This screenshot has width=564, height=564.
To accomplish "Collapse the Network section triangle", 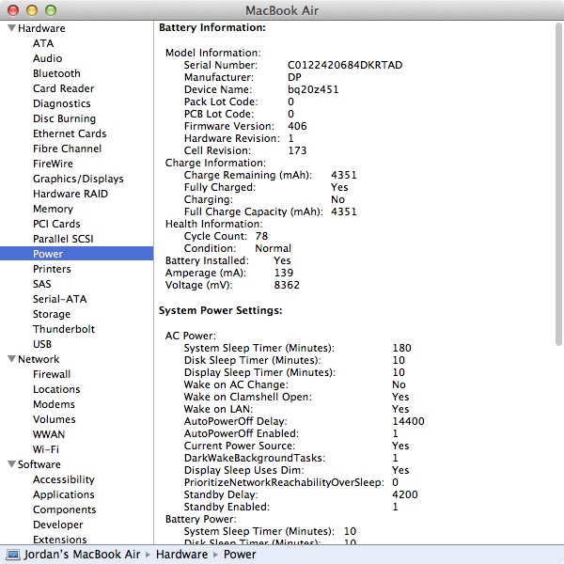I will tap(11, 359).
